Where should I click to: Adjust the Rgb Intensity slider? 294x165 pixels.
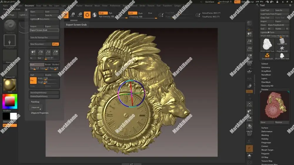click(113, 17)
